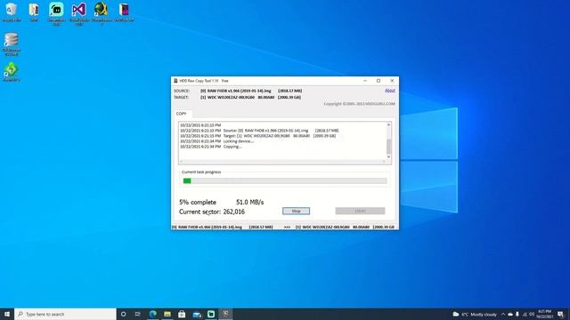This screenshot has width=570, height=320.
Task: Click the log scroll-up arrow
Action: 388,125
